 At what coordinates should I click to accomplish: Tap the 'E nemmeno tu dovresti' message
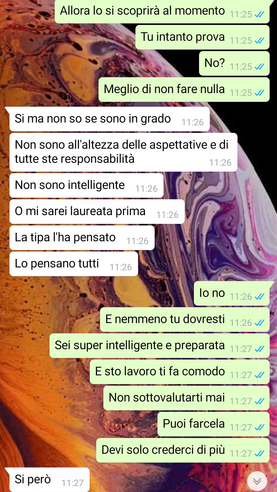185,319
